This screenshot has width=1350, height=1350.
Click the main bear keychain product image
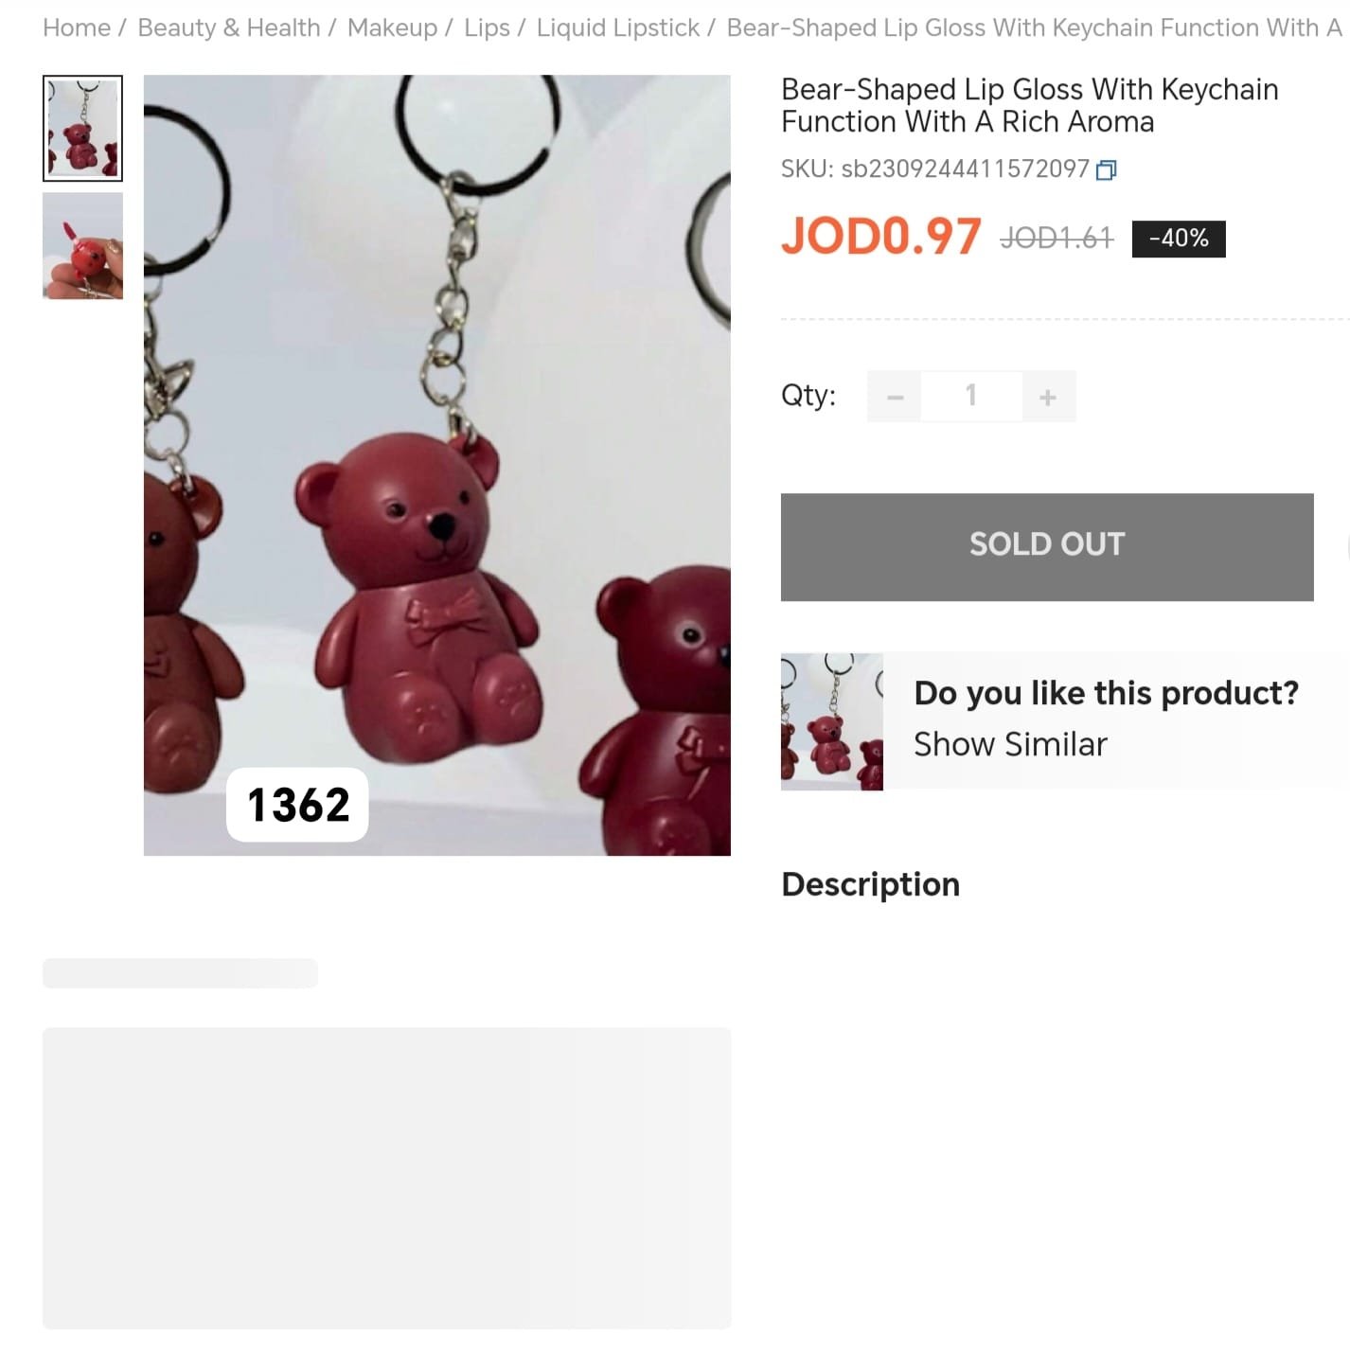pyautogui.click(x=437, y=465)
